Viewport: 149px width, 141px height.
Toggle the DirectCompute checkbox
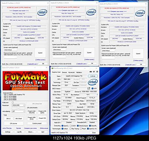coord(78,126)
